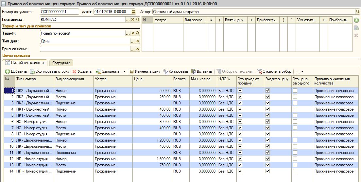Open the Признак цены selection list with the '...' button
This screenshot has width=361, height=182.
point(133,49)
